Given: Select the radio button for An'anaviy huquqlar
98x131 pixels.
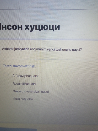Looking at the screenshot, I should (x=6, y=75).
